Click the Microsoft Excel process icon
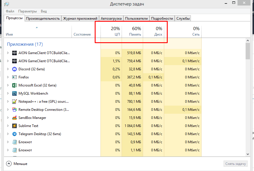 14,85
